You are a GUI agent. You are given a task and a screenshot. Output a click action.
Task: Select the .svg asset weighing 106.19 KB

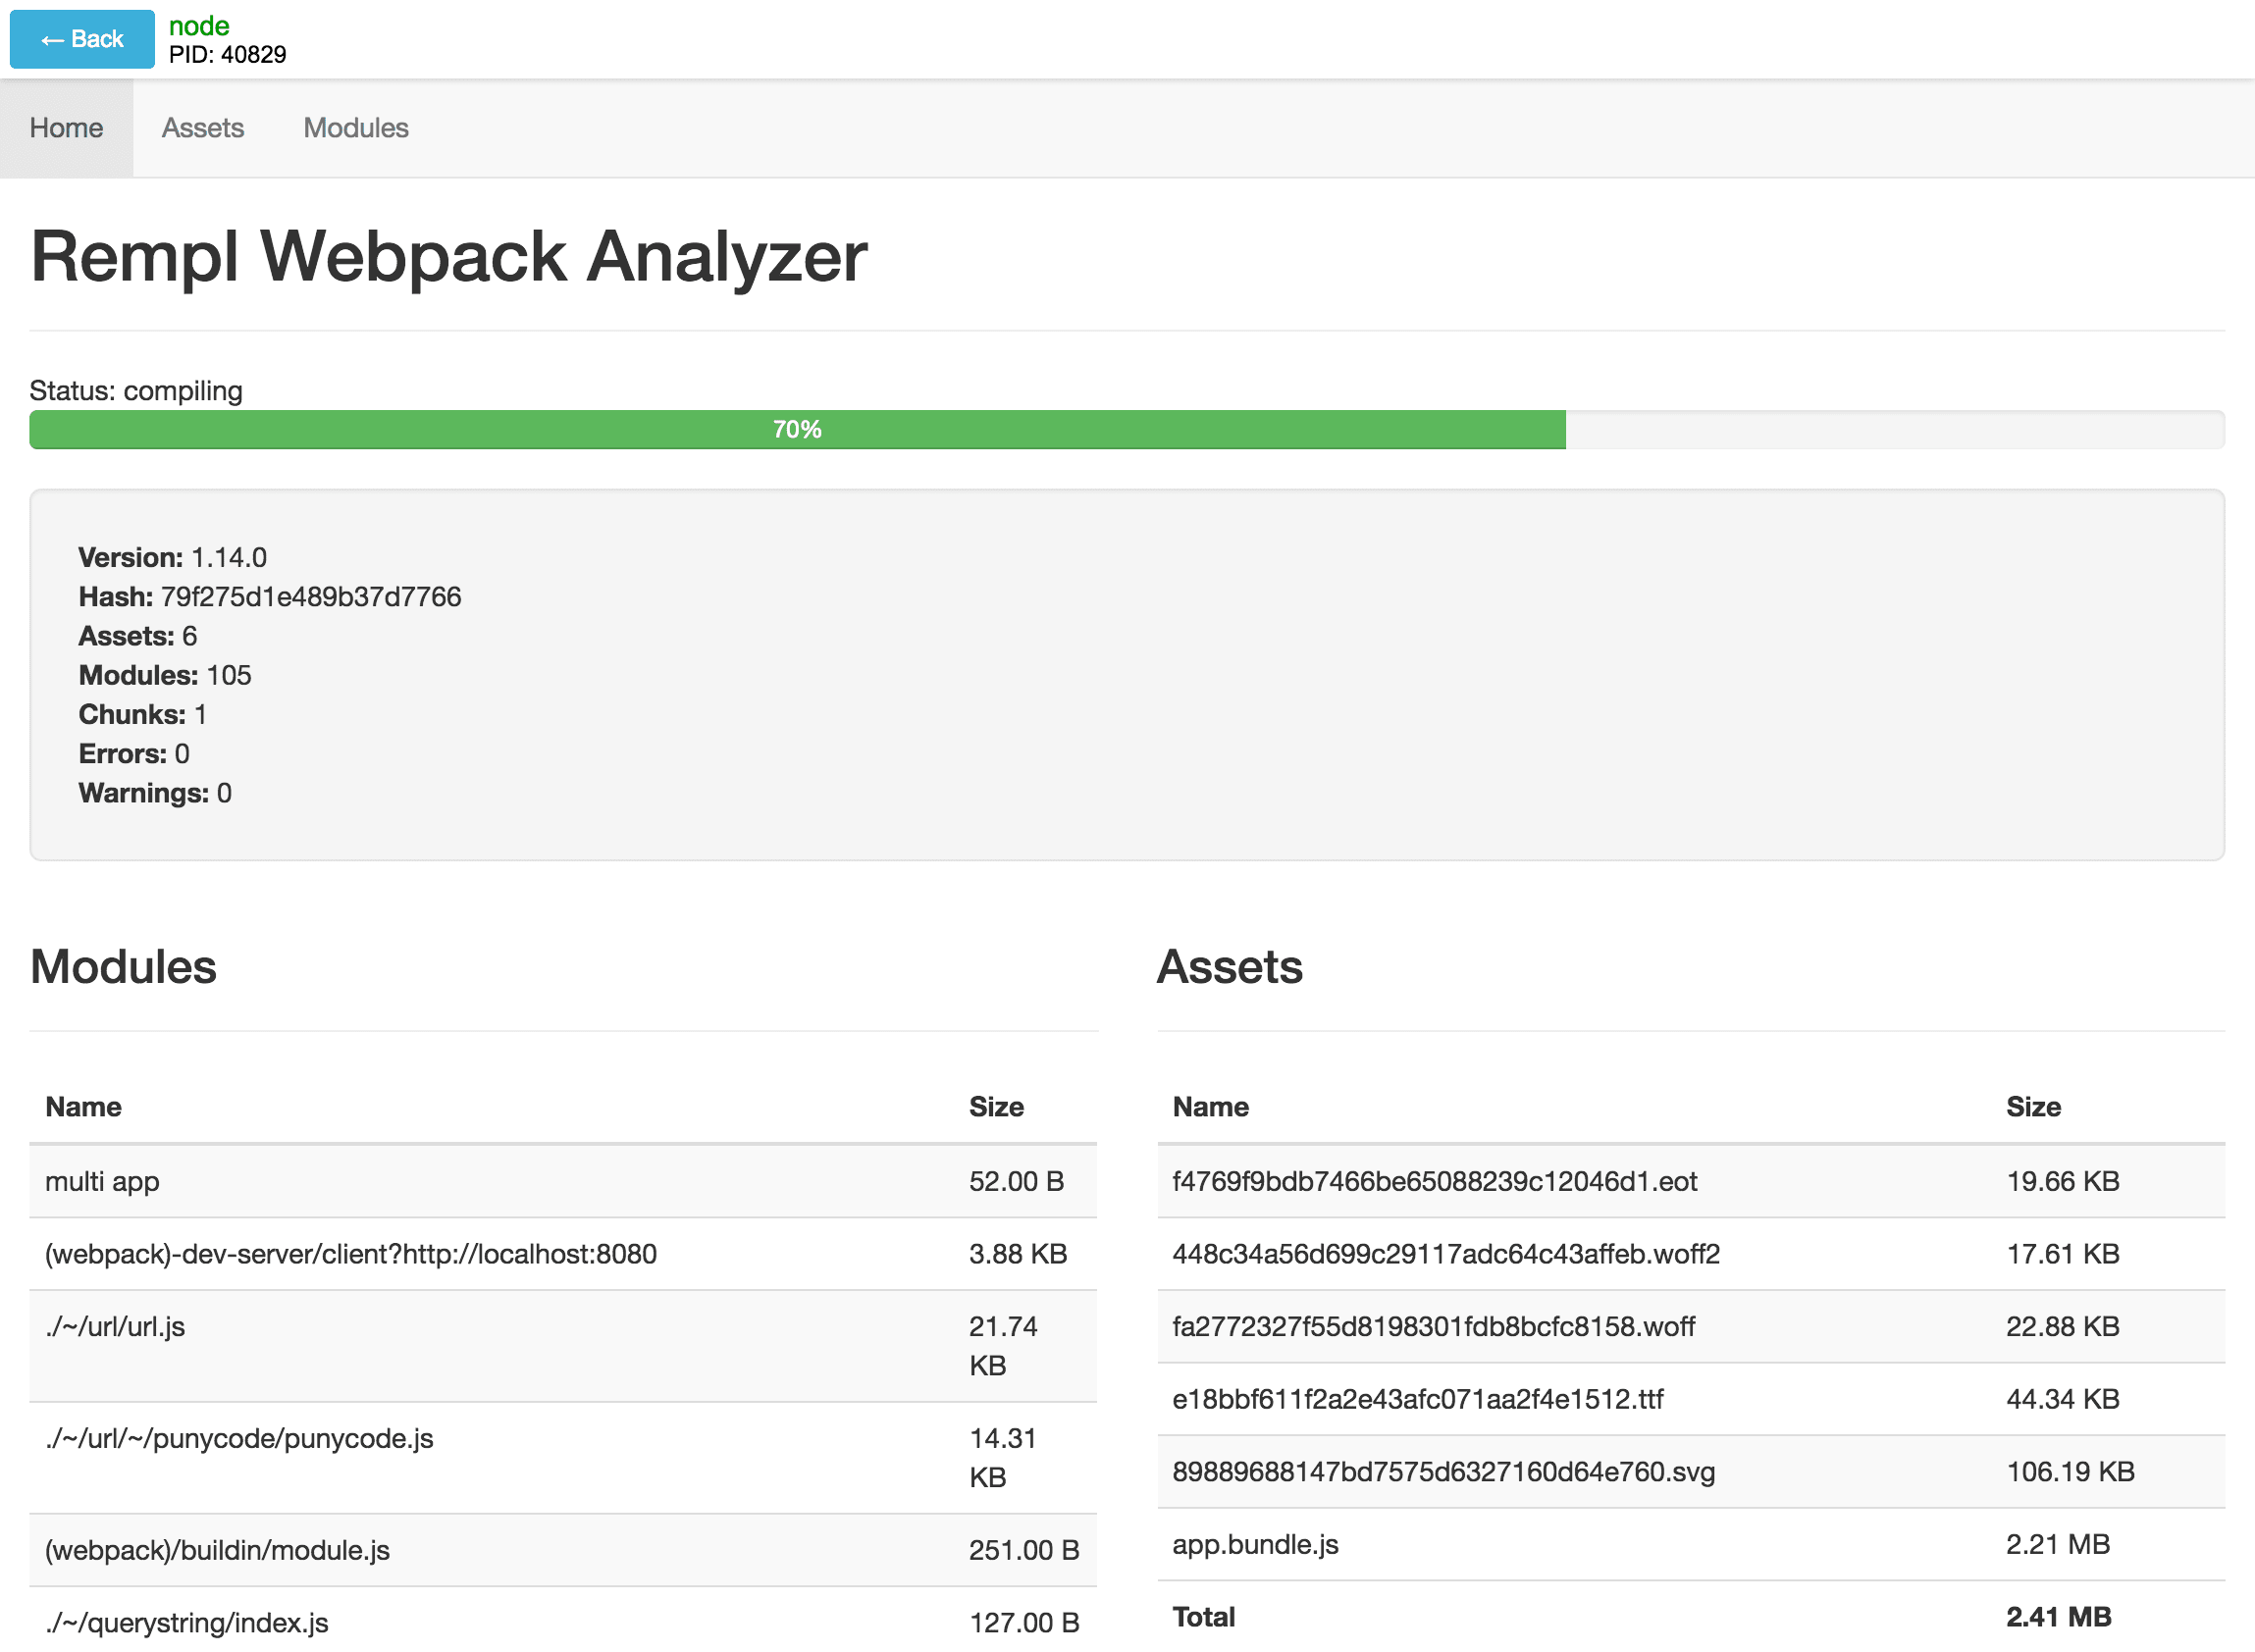pos(1443,1471)
